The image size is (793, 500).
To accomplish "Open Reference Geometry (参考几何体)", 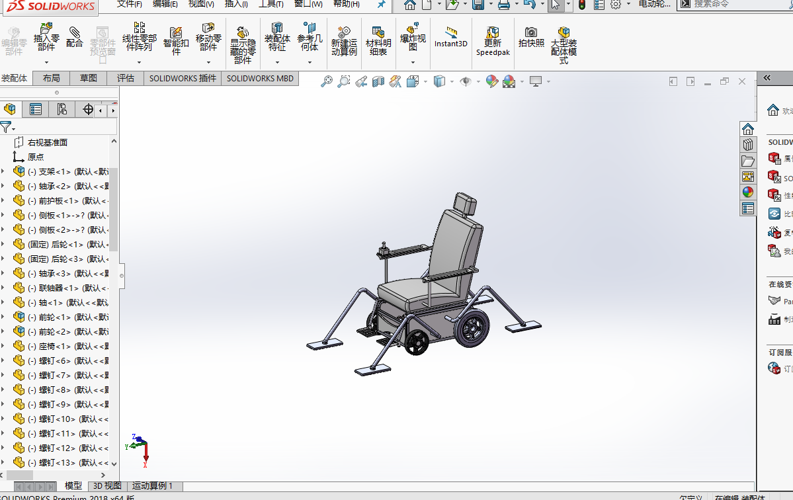I will 310,36.
